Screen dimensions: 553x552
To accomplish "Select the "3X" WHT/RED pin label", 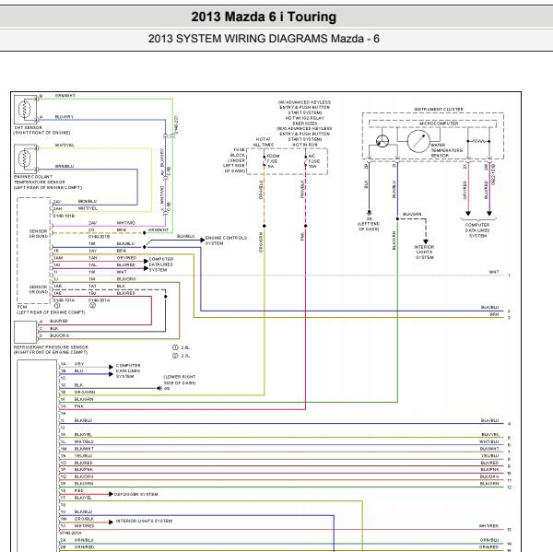I will pos(63,526).
